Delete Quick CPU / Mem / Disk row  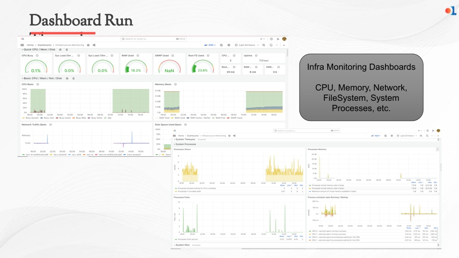(67, 50)
